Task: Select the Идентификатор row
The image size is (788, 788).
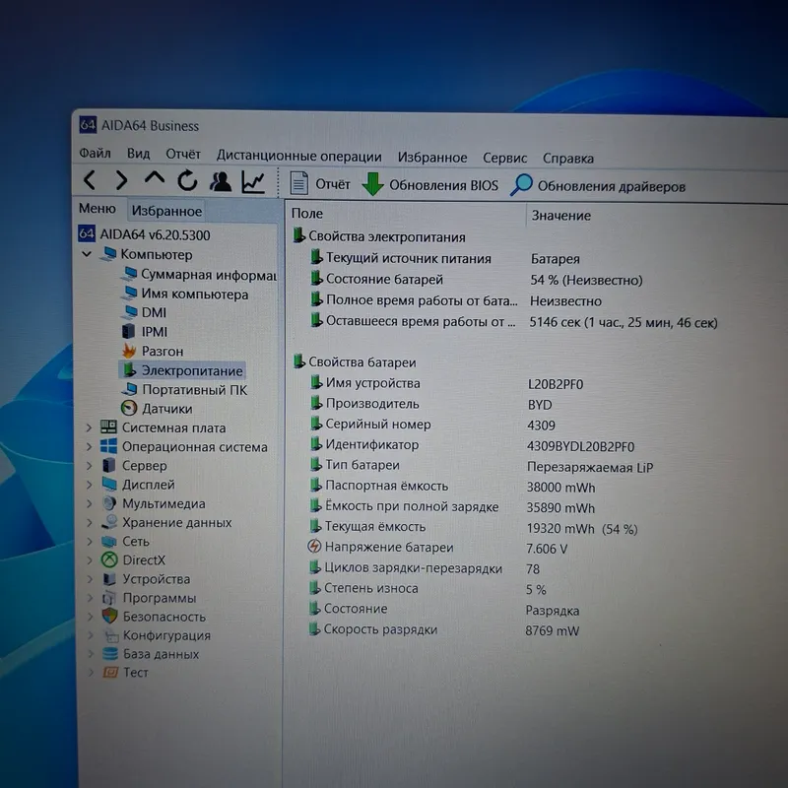Action: tap(472, 445)
